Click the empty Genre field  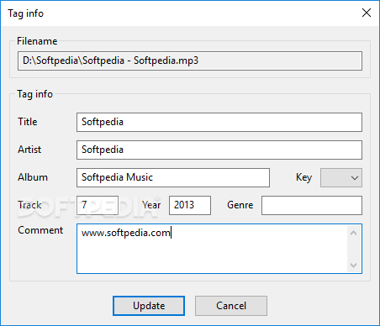click(312, 205)
